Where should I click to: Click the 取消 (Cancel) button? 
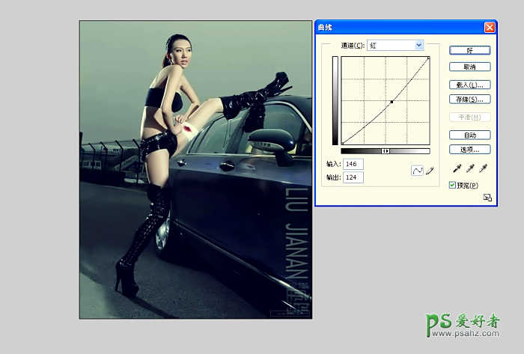click(469, 67)
